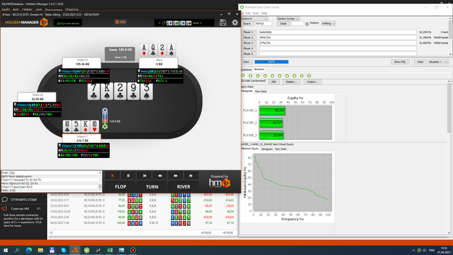This screenshot has height=255, width=453.
Task: Click the Player 4 button
Action: [x=248, y=49]
